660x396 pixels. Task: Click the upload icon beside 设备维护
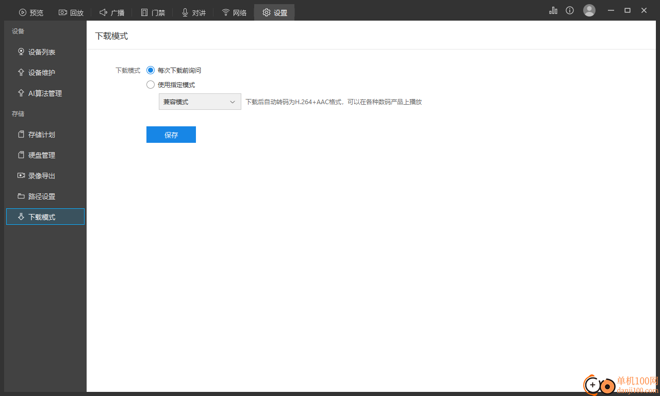[x=21, y=72]
